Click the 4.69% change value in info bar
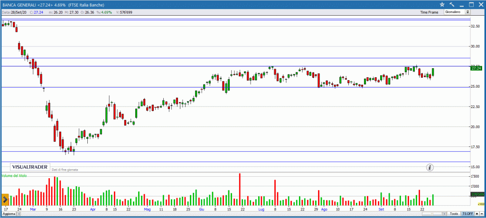The width and height of the screenshot is (486, 218). (x=106, y=12)
